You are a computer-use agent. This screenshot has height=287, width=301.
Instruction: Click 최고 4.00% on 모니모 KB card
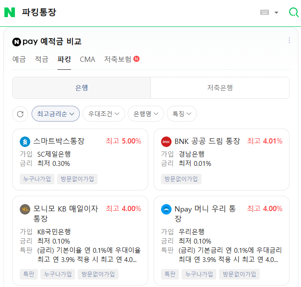tap(123, 209)
